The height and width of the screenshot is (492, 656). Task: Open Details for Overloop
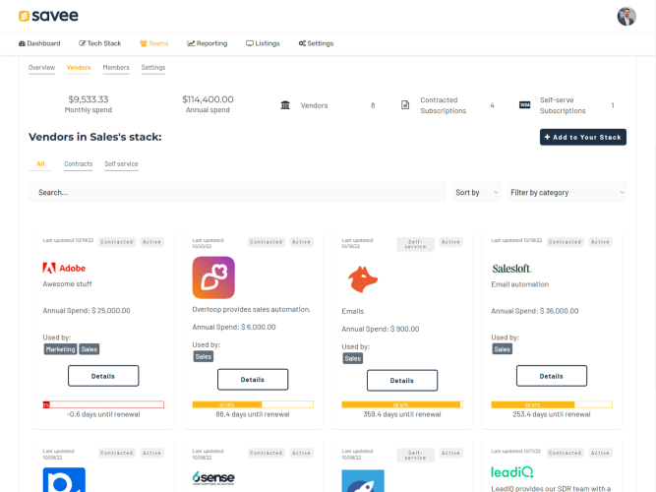point(253,380)
